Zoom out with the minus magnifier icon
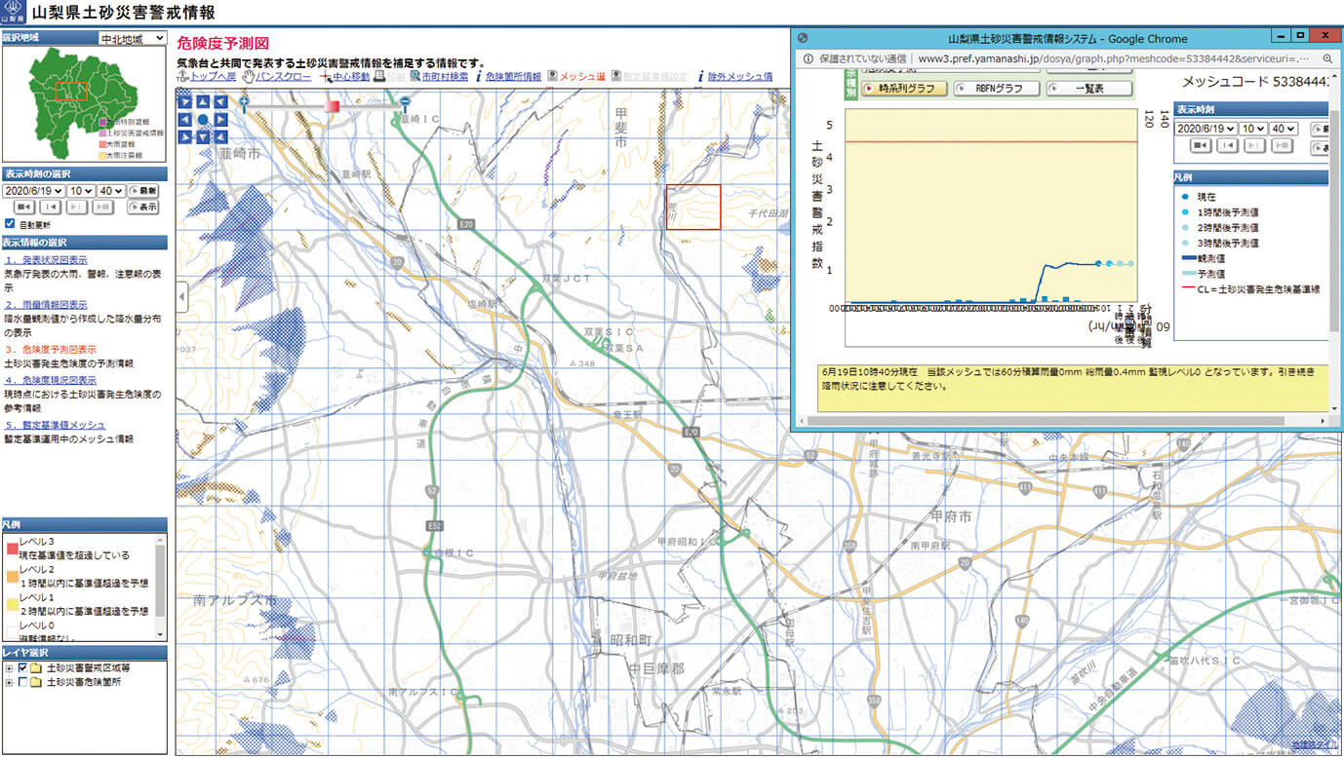This screenshot has width=1344, height=758. (x=405, y=102)
